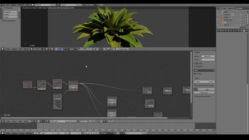Jump to the start frame in the timeline
Image resolution: width=249 pixels, height=140 pixels.
tap(85, 133)
